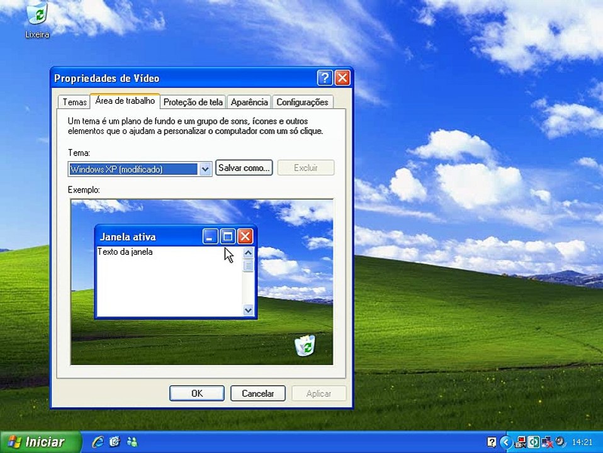Click the preview scrollbar up arrow
603x453 pixels.
point(248,253)
